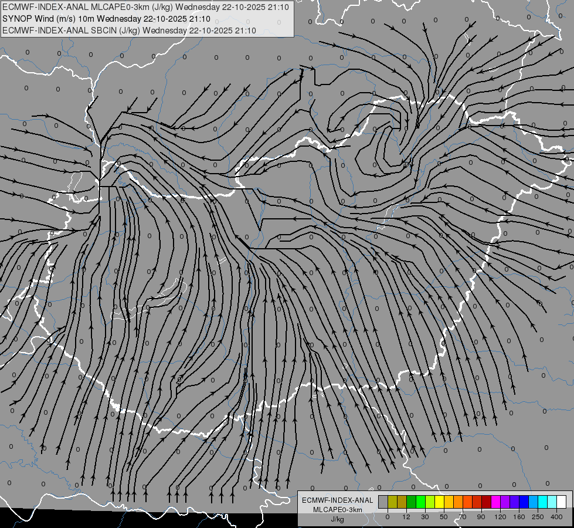
Task: Click the legend tick value 90
Action: click(x=481, y=517)
